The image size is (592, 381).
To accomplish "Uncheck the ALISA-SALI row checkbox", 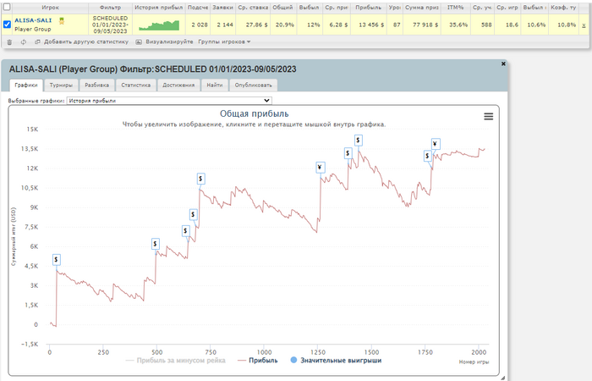I will 7,25.
